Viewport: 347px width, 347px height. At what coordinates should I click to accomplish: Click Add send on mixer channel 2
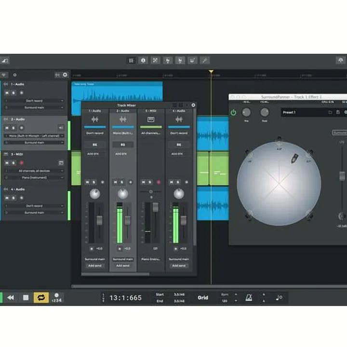pos(123,266)
